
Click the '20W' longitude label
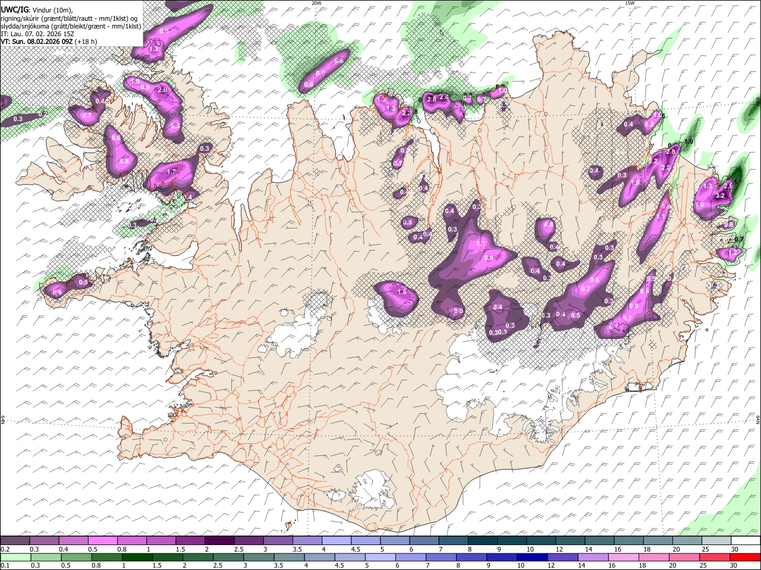[316, 3]
